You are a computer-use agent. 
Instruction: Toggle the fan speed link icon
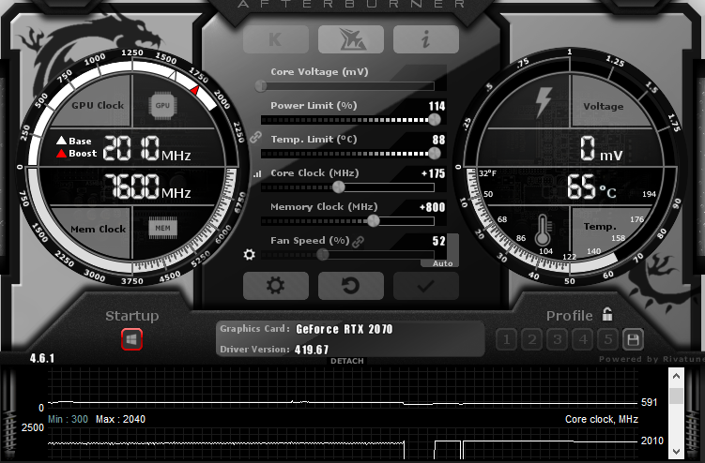tap(358, 242)
